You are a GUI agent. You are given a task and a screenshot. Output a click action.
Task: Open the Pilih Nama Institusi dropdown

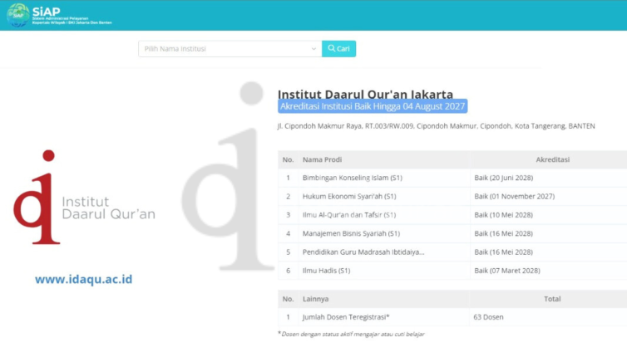click(x=230, y=49)
